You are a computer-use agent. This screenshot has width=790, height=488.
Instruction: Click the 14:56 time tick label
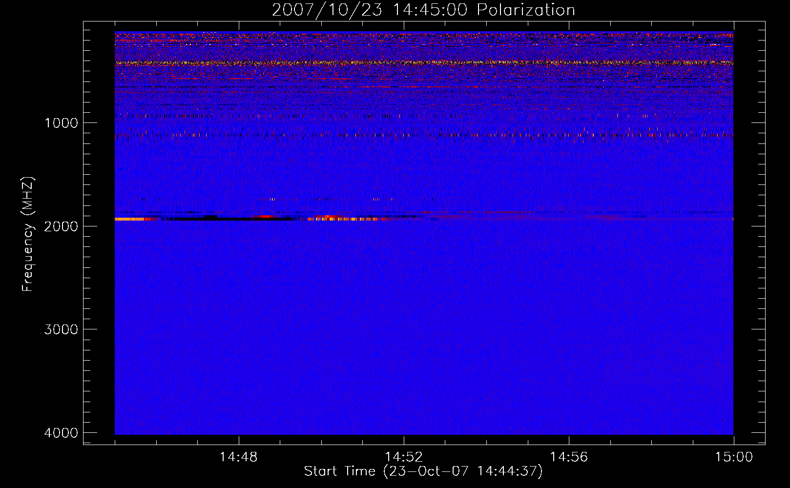coord(569,457)
